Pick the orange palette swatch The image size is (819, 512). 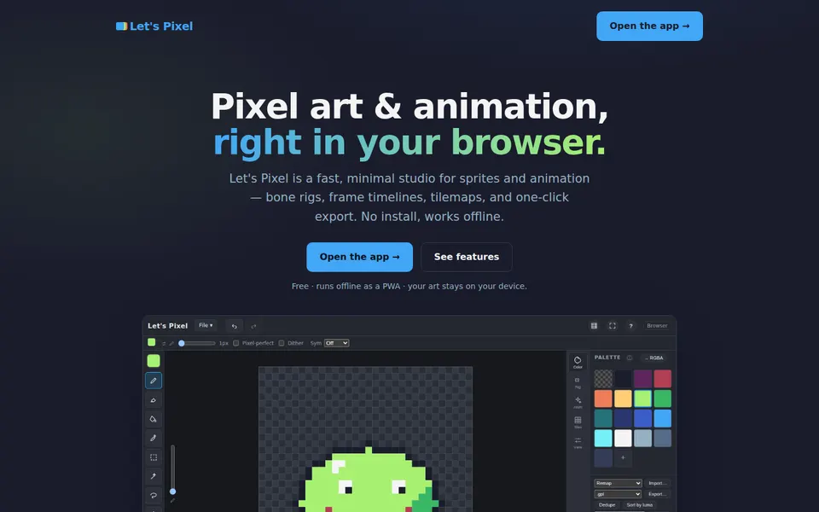click(603, 399)
